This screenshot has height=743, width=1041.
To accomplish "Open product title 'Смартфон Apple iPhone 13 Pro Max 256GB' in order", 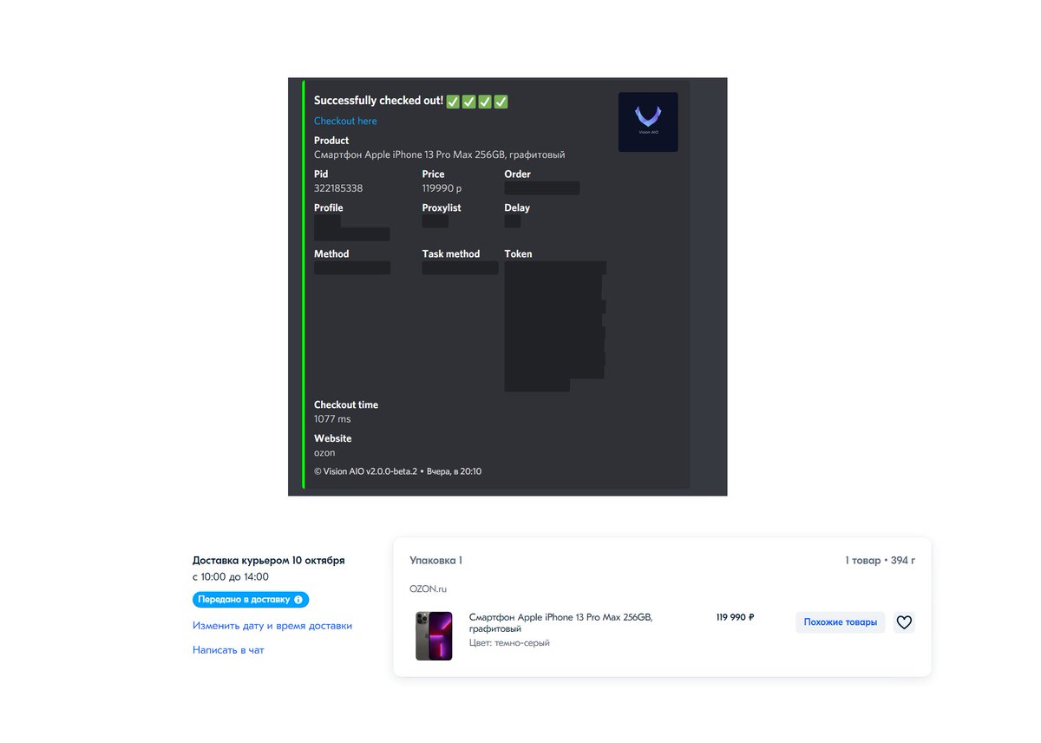I will pos(560,622).
